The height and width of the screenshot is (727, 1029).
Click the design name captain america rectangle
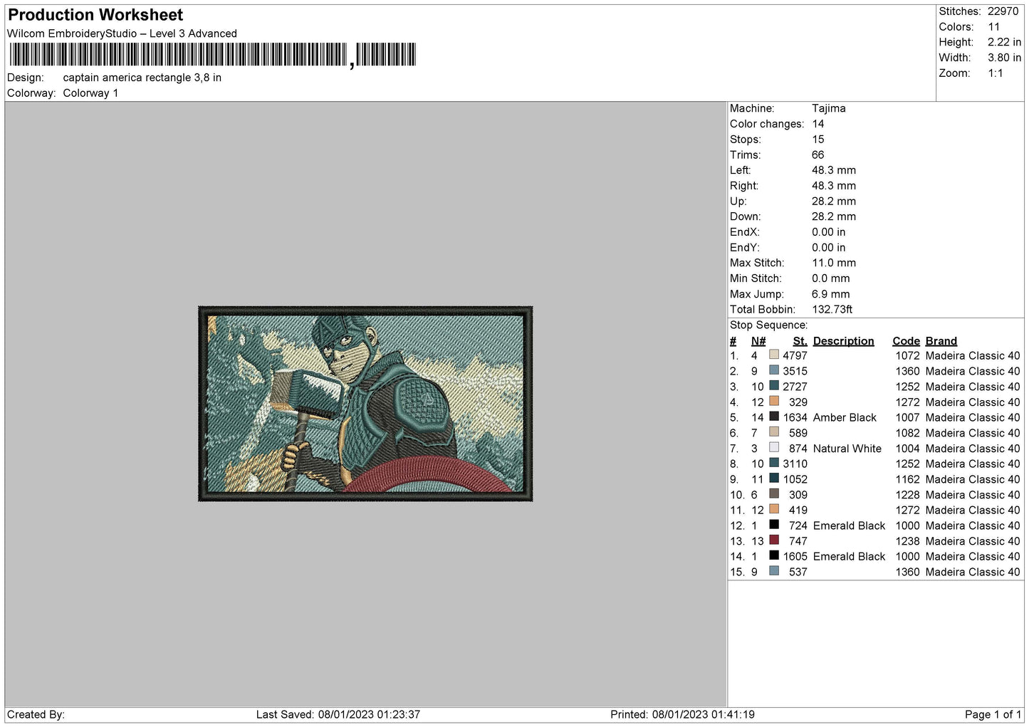point(142,78)
